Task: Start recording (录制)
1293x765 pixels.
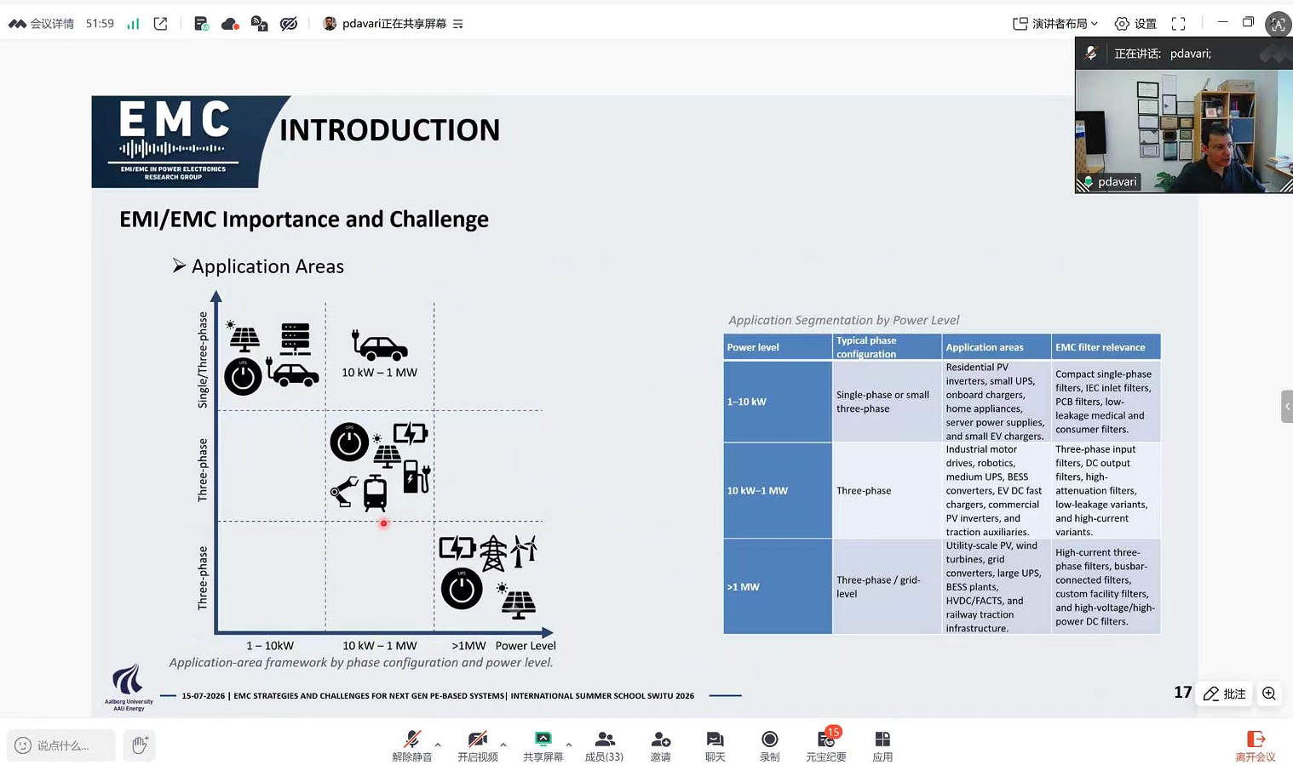Action: [769, 745]
